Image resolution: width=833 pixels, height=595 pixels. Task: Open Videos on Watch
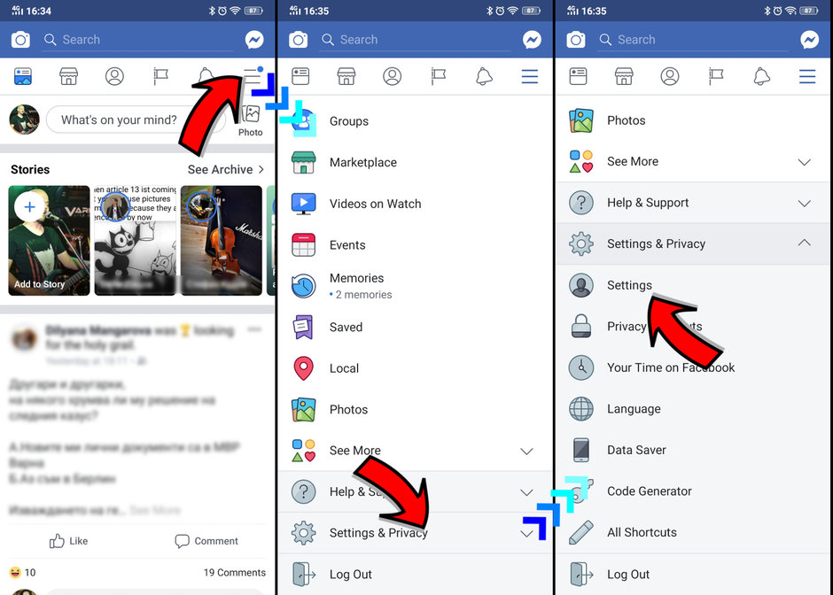coord(416,204)
